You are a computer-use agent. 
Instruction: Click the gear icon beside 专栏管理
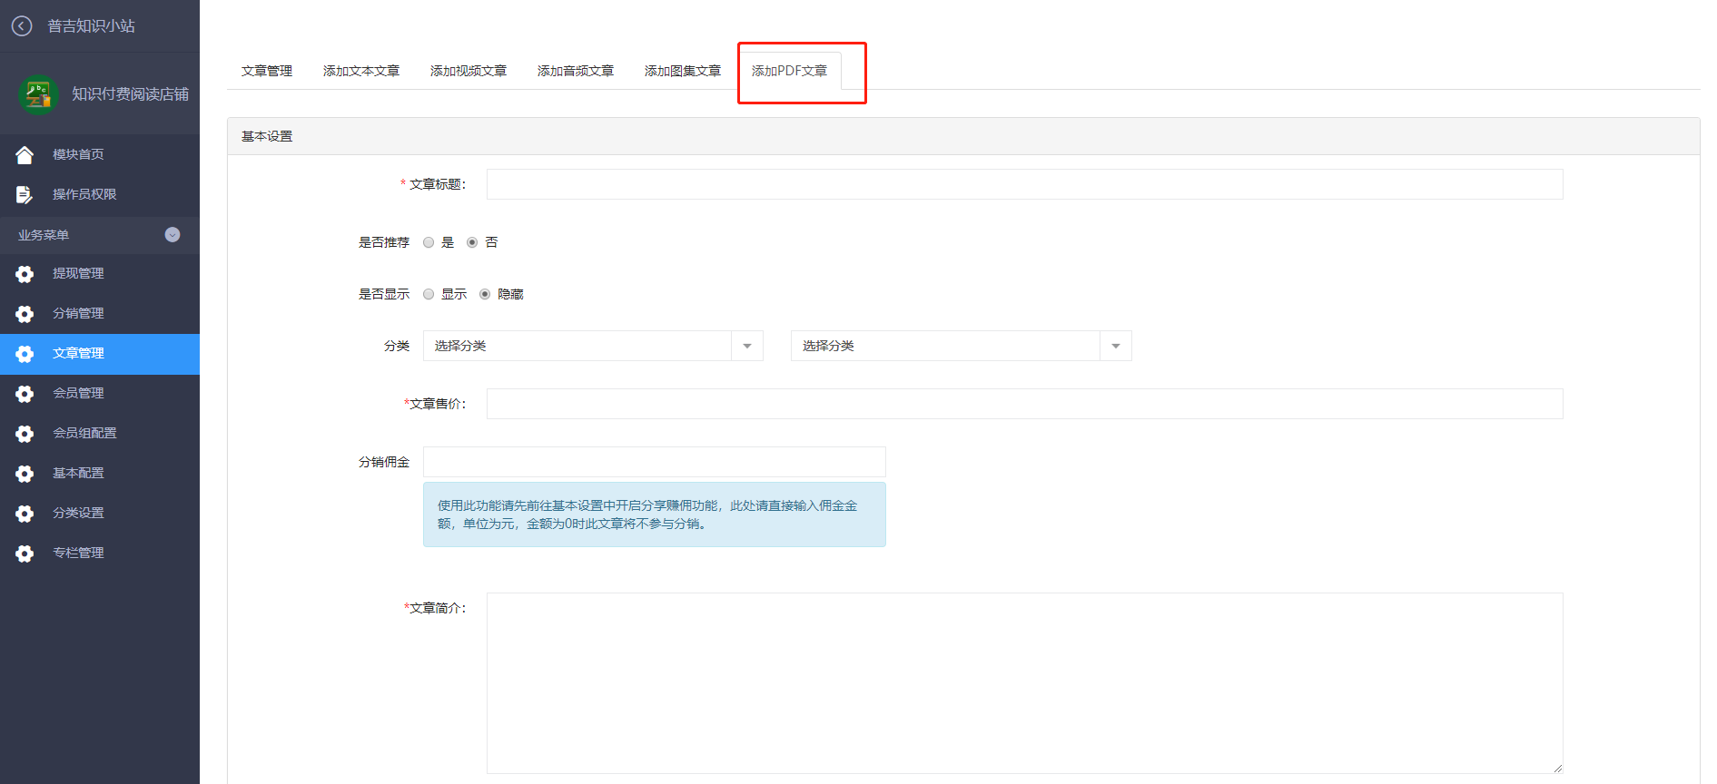coord(25,554)
